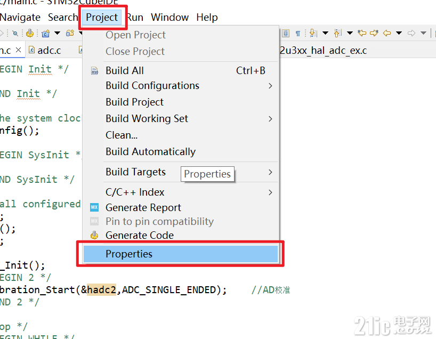Open the Forward navigation history dropdown
The width and height of the screenshot is (436, 339).
[423, 34]
